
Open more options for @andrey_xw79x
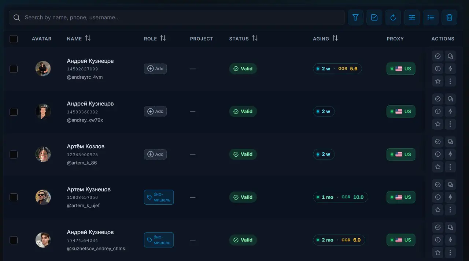(x=450, y=124)
